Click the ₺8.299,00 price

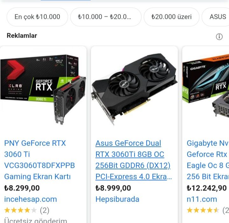(x=22, y=188)
